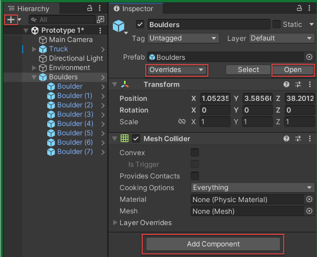Enable the Convex checkbox
Screen dimensions: 317x257
pyautogui.click(x=194, y=153)
